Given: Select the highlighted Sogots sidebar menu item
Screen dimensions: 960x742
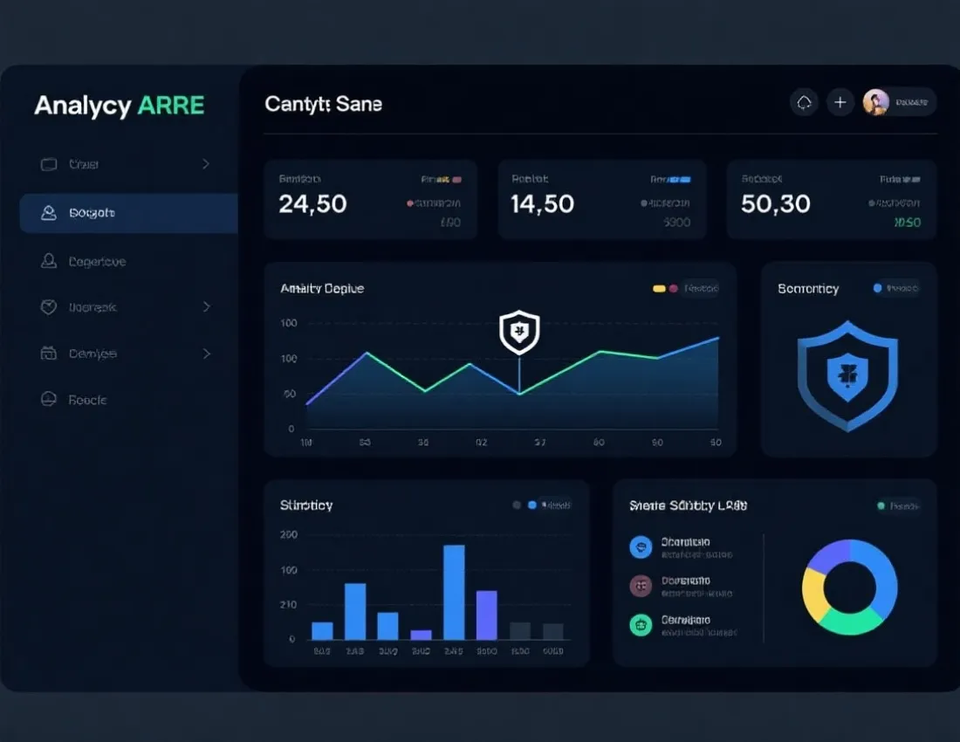Looking at the screenshot, I should (128, 213).
